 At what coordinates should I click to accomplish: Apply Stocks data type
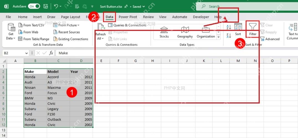(164, 32)
